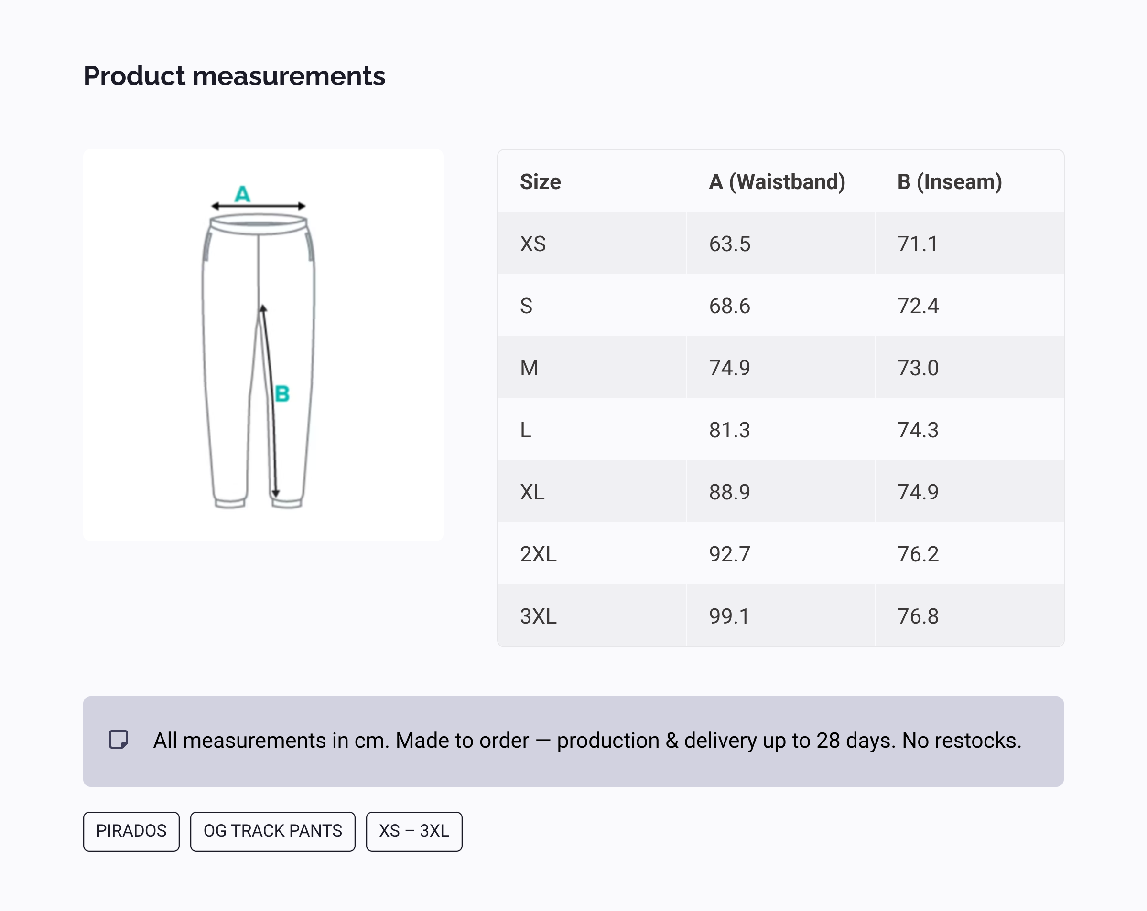Click inseam value 76.2 for 2XL
1147x911 pixels.
[x=918, y=554]
